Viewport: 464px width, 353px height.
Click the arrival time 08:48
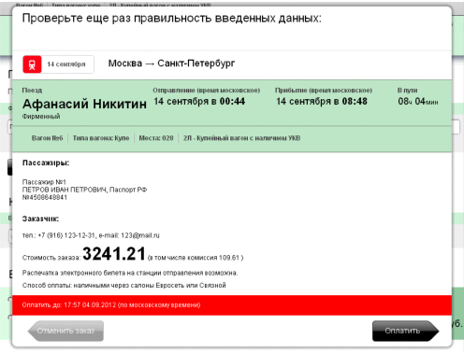coord(355,101)
